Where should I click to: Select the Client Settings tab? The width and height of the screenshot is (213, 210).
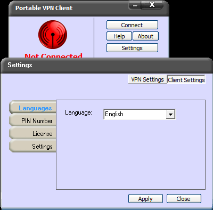186,79
